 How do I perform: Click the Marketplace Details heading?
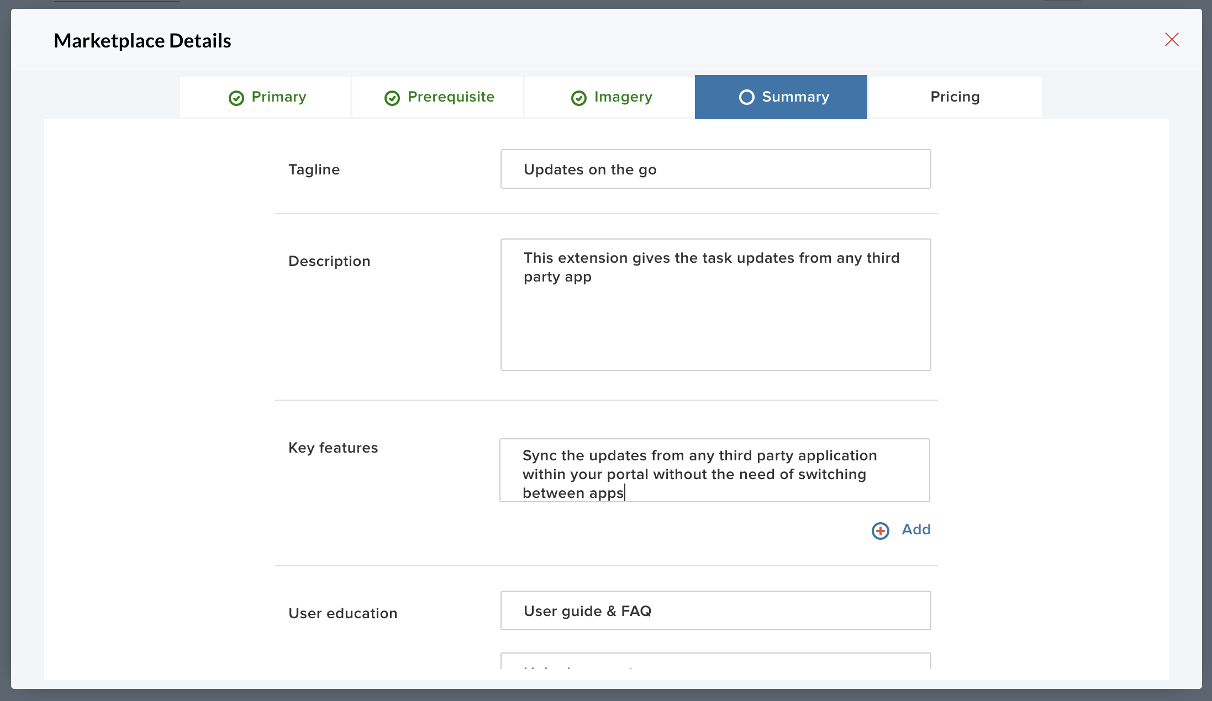[143, 41]
